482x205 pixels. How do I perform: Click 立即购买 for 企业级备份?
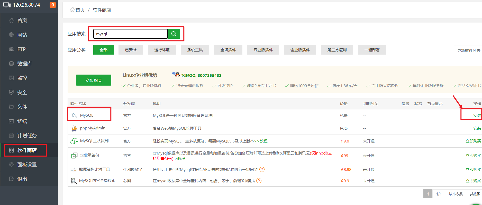click(x=473, y=156)
